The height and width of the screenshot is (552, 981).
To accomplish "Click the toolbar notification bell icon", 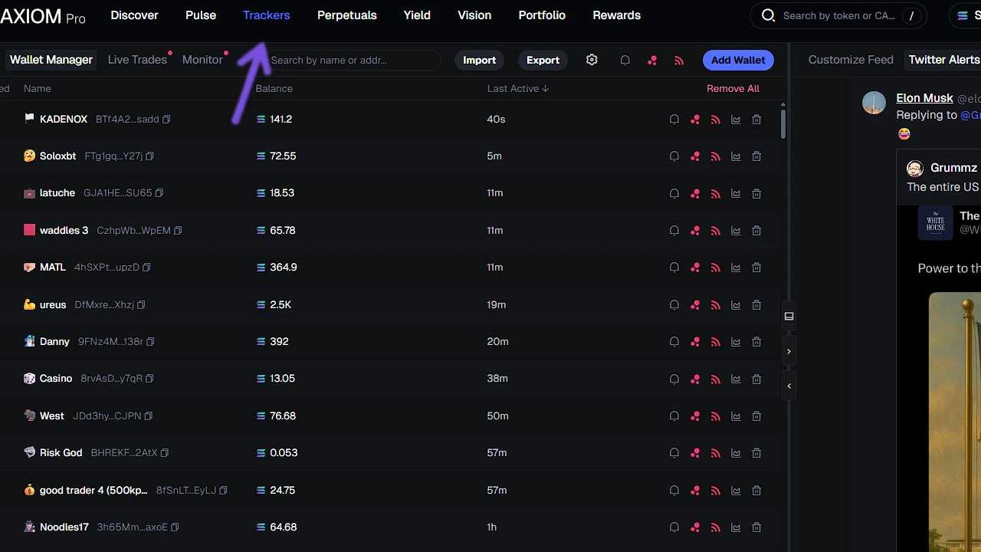I will pos(625,60).
